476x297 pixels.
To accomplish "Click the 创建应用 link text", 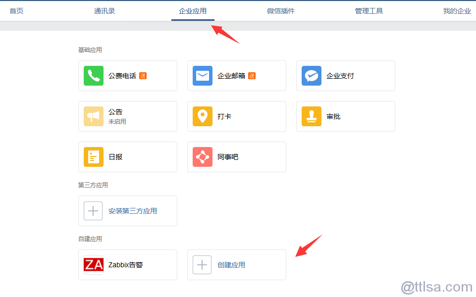I will [x=231, y=265].
